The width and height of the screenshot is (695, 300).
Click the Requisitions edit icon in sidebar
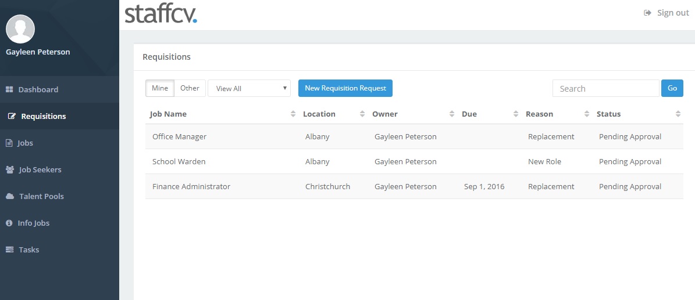click(x=12, y=117)
